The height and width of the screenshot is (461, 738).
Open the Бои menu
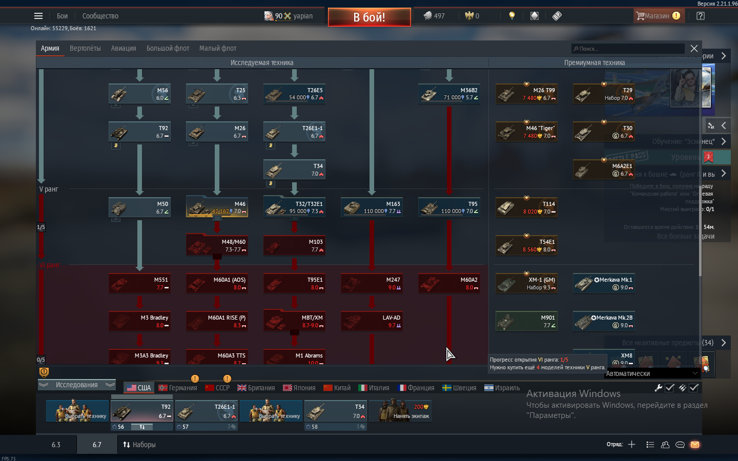(x=62, y=16)
